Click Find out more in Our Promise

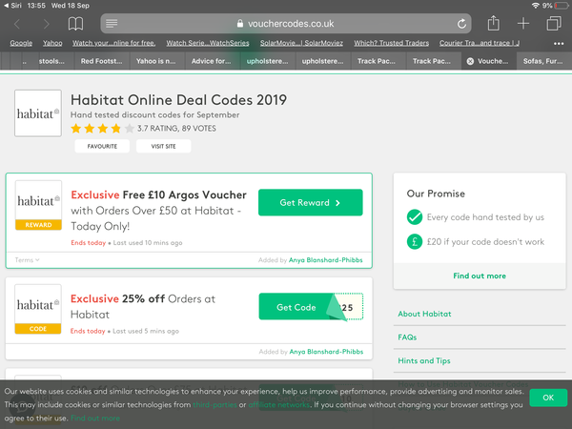tap(480, 276)
